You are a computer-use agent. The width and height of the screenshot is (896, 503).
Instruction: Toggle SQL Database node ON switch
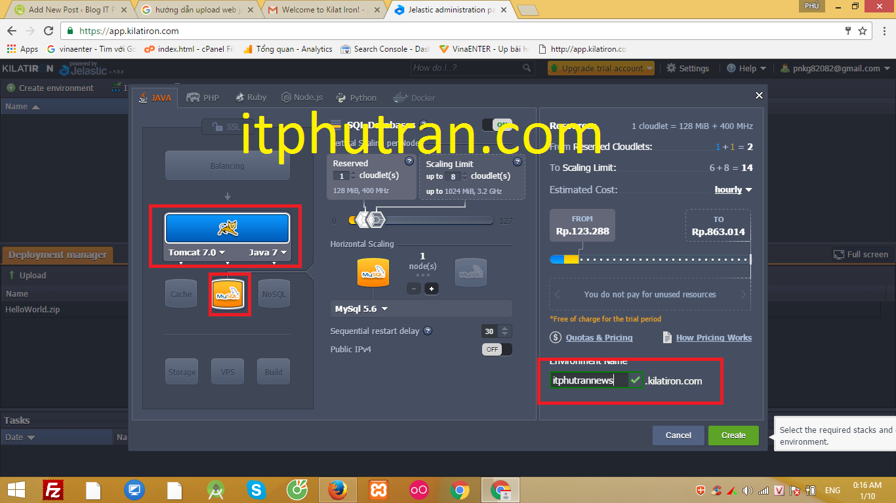497,124
